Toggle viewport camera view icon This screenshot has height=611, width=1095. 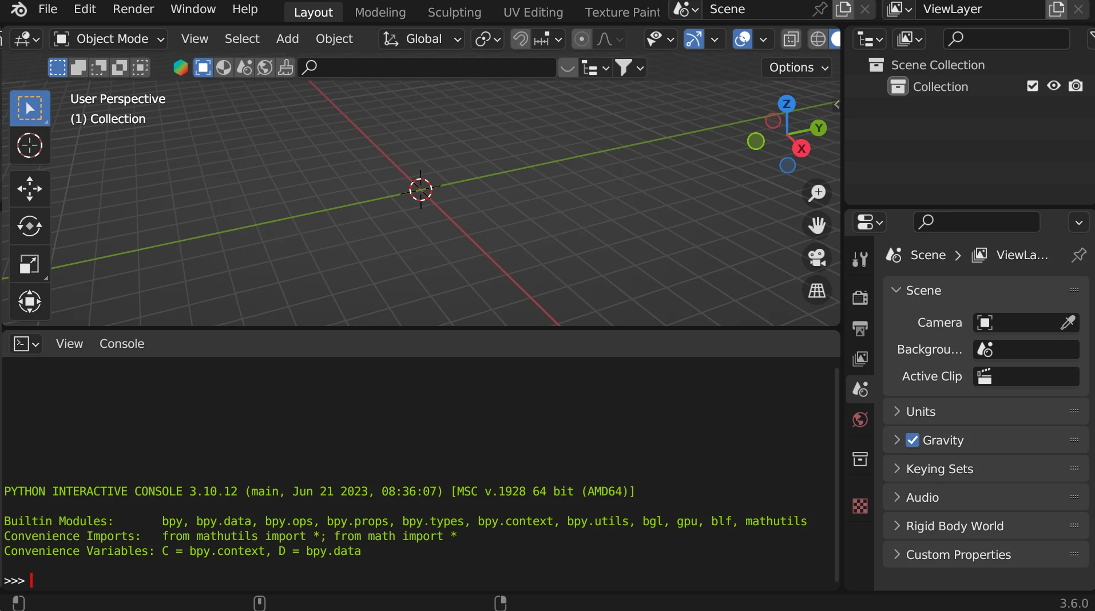[x=816, y=257]
